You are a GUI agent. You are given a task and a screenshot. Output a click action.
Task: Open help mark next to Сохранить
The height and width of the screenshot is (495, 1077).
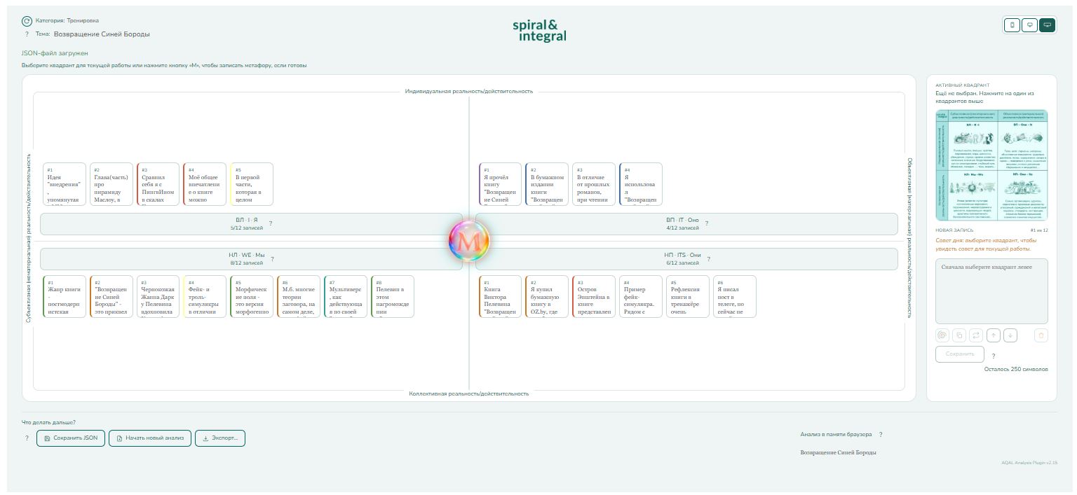click(x=994, y=356)
